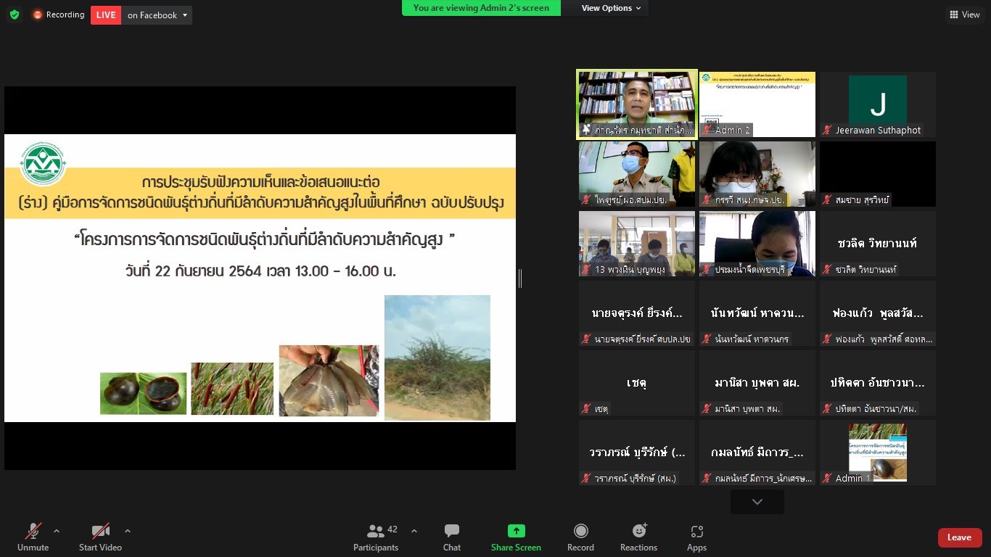Select the วราภรณ์ บุรีรักษ์ participant tile
The width and height of the screenshot is (991, 557).
pos(637,453)
